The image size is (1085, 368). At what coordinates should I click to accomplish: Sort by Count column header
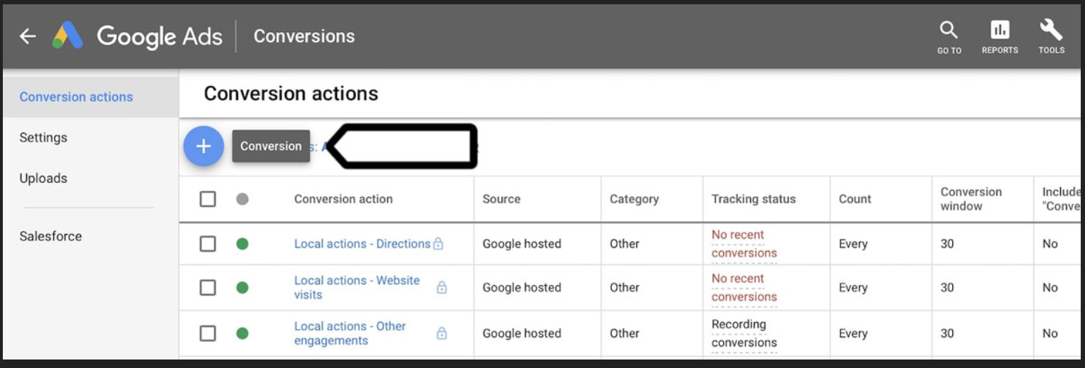[855, 199]
